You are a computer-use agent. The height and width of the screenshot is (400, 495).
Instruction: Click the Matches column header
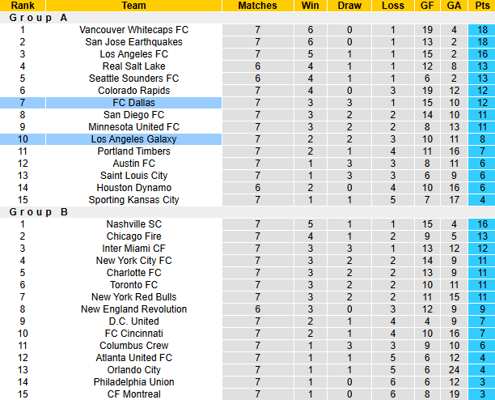[257, 6]
